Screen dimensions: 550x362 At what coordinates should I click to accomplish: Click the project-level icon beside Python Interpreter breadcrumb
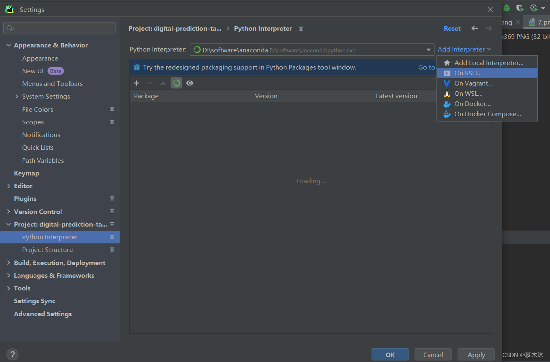[x=301, y=29]
